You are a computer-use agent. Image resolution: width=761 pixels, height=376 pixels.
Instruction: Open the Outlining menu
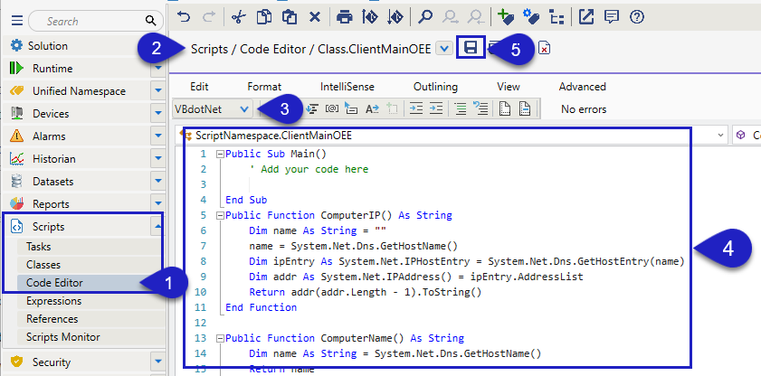(x=435, y=87)
